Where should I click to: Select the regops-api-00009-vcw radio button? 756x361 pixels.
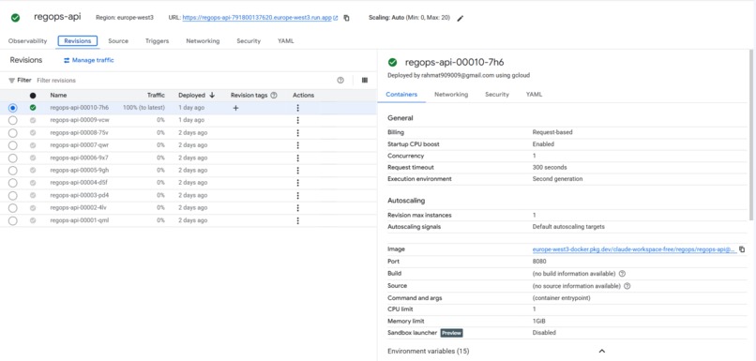pos(13,120)
